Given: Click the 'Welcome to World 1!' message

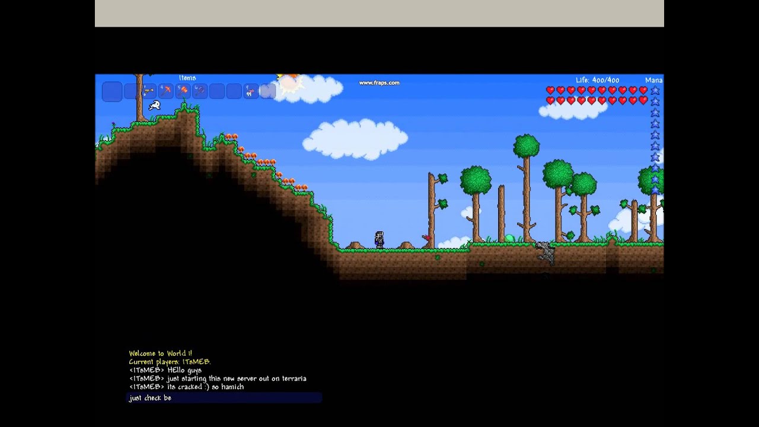Looking at the screenshot, I should pyautogui.click(x=160, y=353).
